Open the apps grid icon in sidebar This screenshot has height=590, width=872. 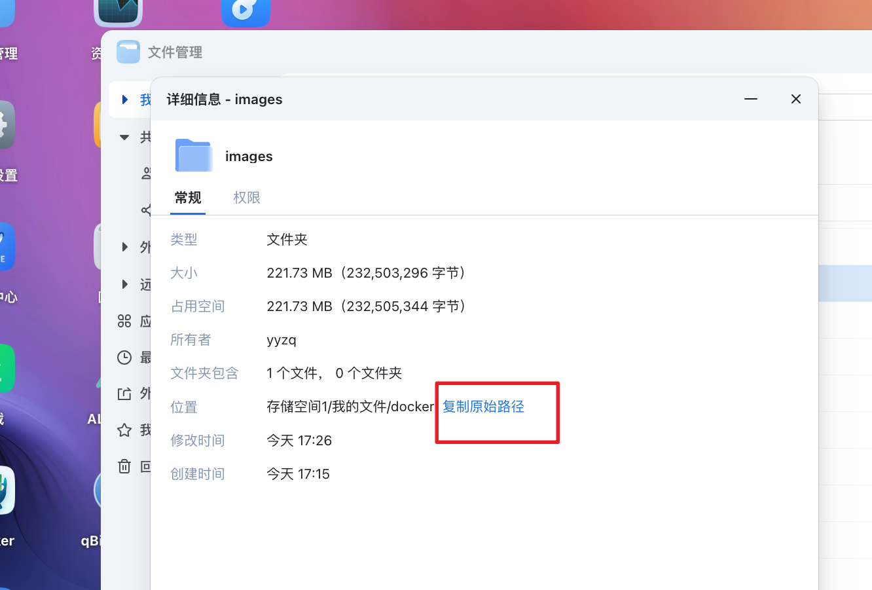(124, 321)
